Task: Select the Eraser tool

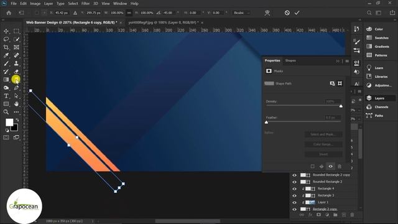Action: 16,72
